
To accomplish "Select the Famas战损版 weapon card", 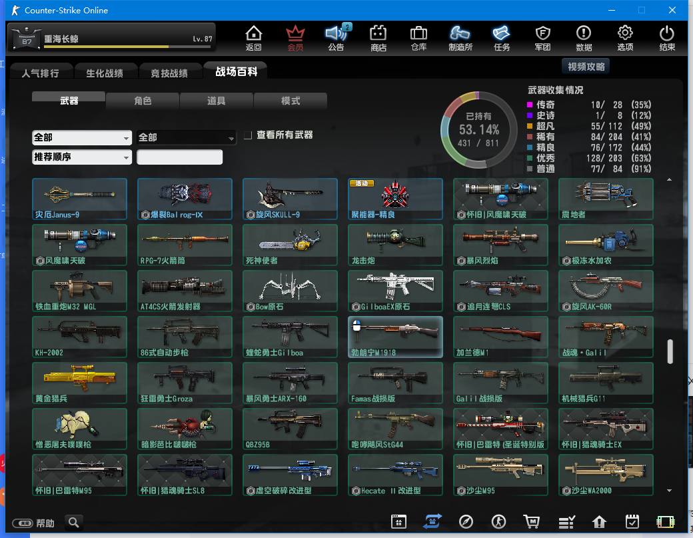I will click(x=395, y=383).
